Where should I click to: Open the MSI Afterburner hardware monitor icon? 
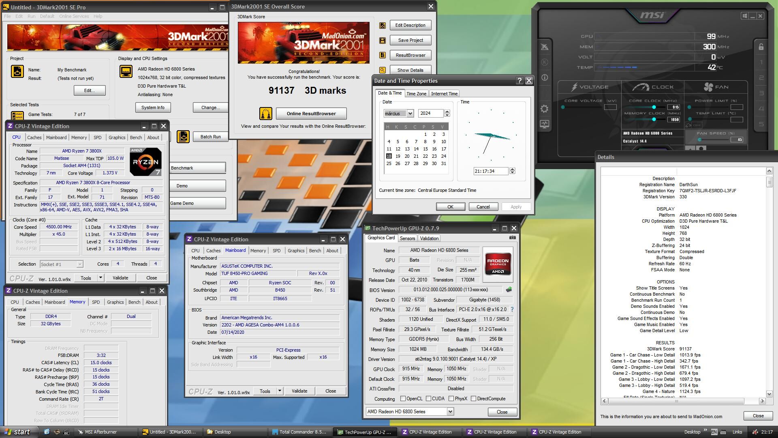544,124
